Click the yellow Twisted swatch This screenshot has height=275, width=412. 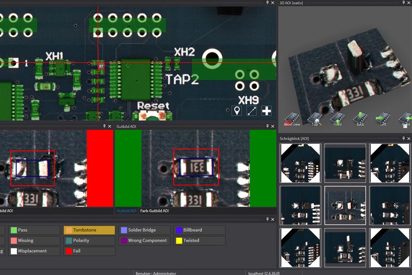(179, 240)
